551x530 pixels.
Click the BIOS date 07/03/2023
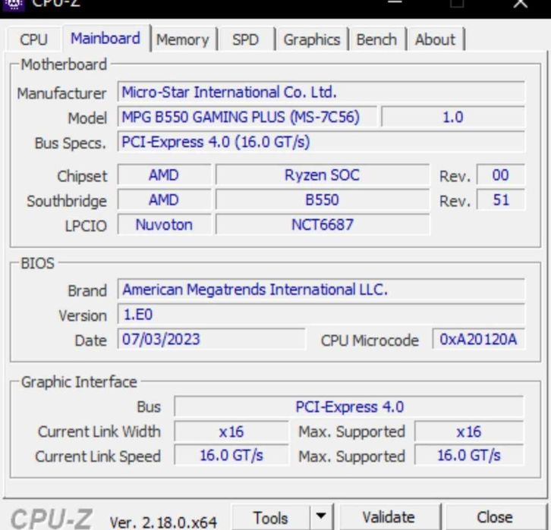pos(212,340)
